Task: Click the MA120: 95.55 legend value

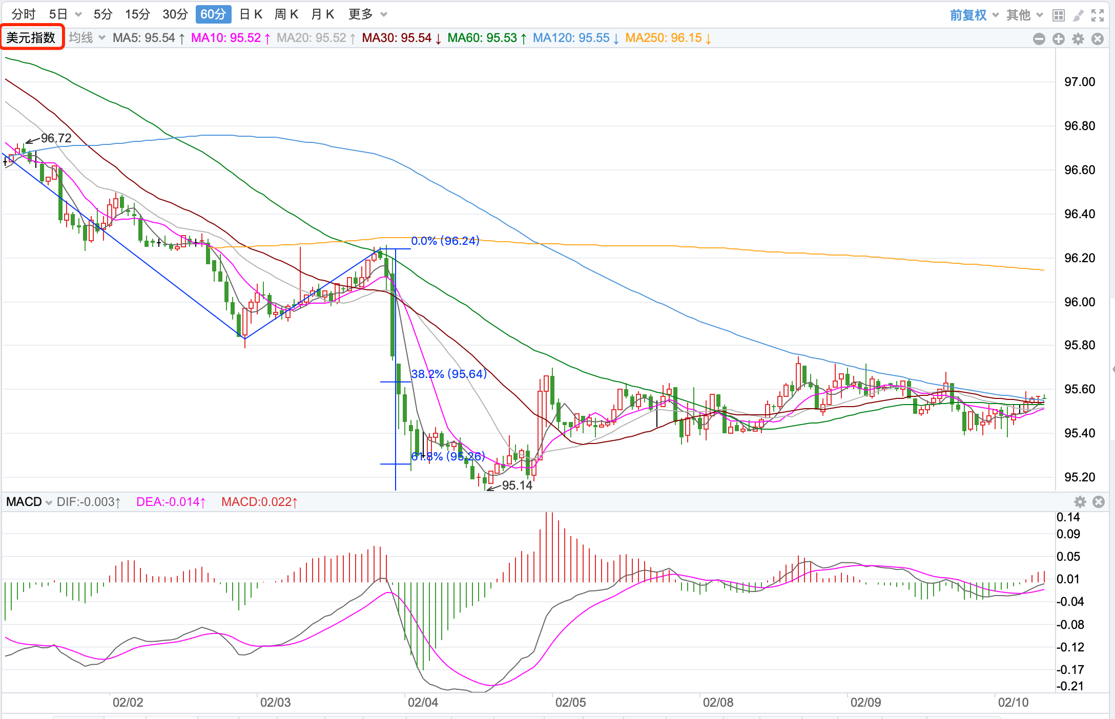Action: pos(576,38)
